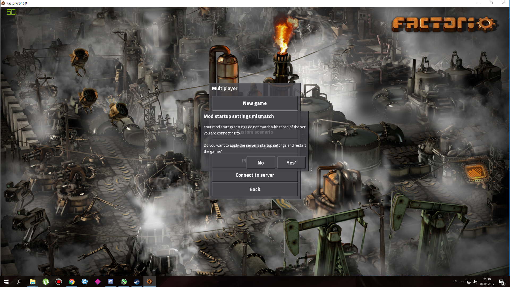Select the Factorio gear taskbar icon
This screenshot has width=510, height=287.
[x=150, y=282]
